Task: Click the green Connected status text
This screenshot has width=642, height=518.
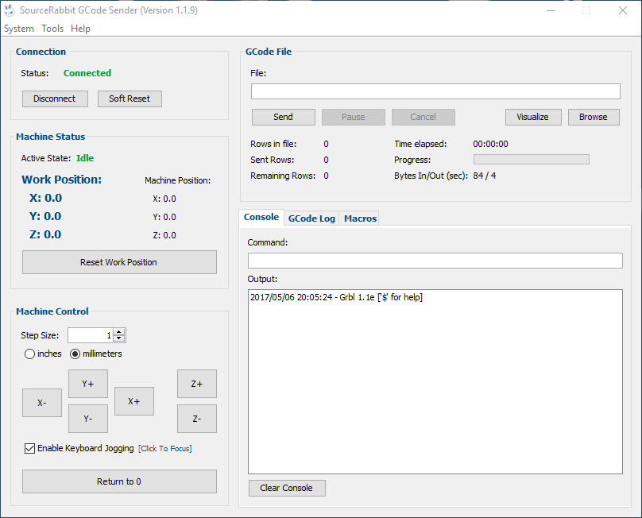Action: click(x=87, y=73)
